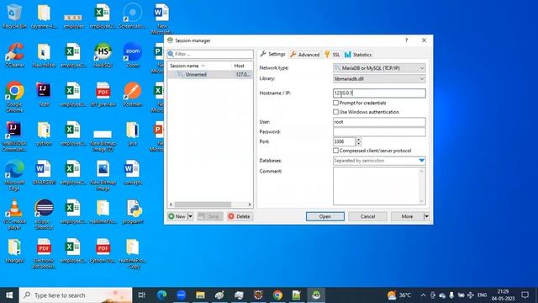Open the New folder desktop icon
Screen dimensions: 538x303
(x=44, y=55)
